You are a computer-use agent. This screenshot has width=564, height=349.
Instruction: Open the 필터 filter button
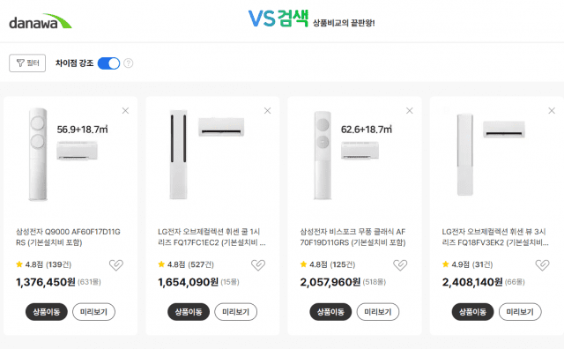point(27,63)
